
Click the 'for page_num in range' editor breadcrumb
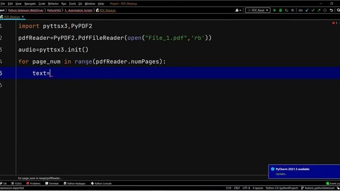coord(40,178)
